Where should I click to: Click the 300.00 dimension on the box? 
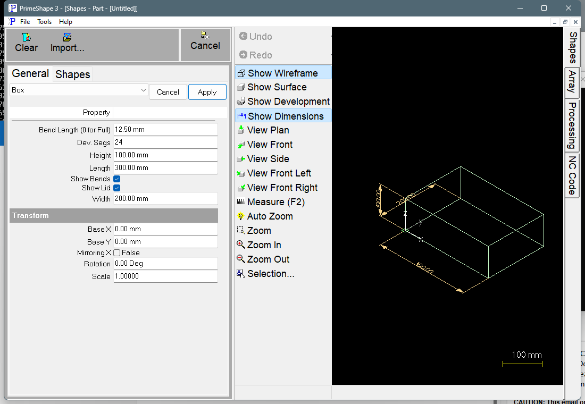[x=424, y=268]
